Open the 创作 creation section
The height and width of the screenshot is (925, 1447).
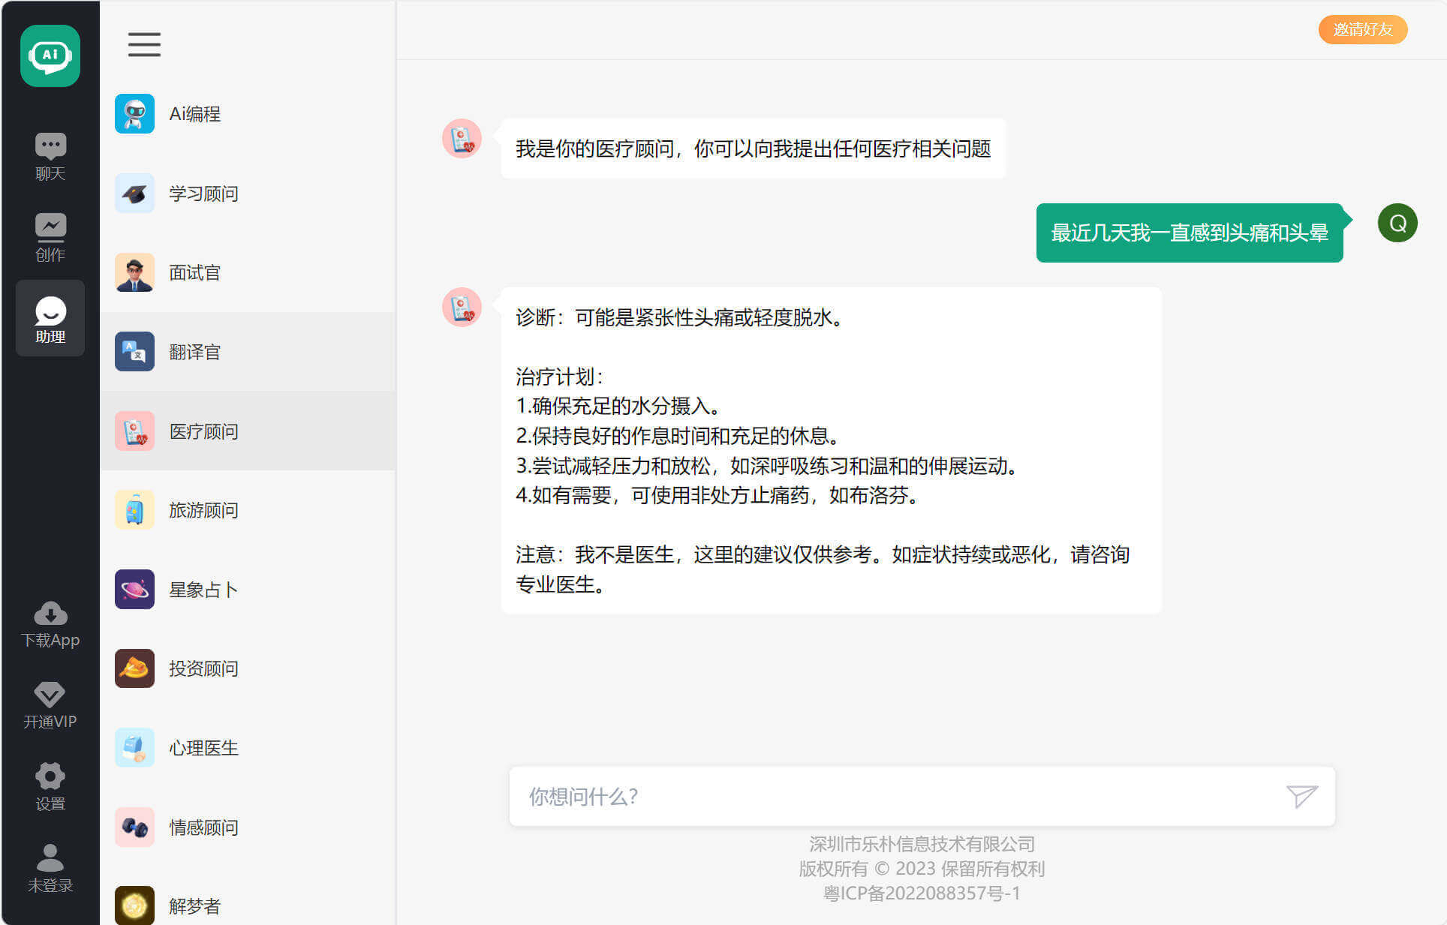pos(50,237)
